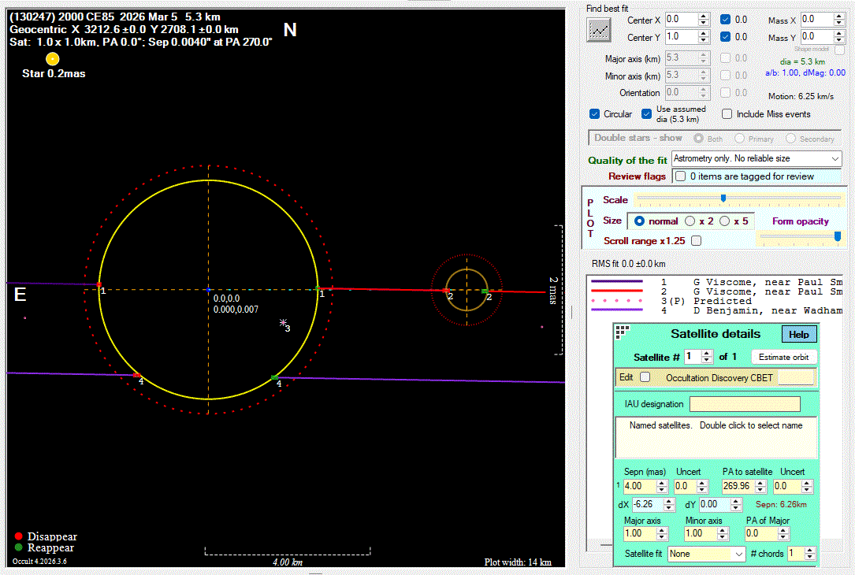855x575 pixels.
Task: Uncheck the Circular checkbox
Action: (x=595, y=114)
